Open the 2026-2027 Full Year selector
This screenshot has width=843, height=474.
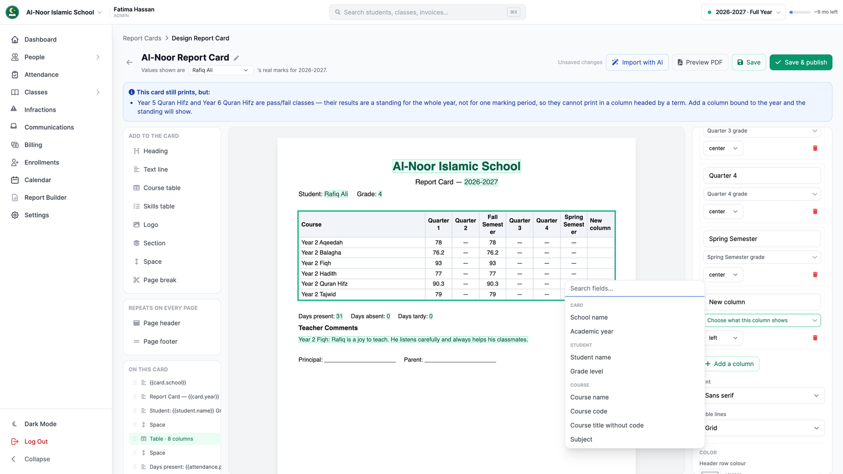(x=743, y=12)
